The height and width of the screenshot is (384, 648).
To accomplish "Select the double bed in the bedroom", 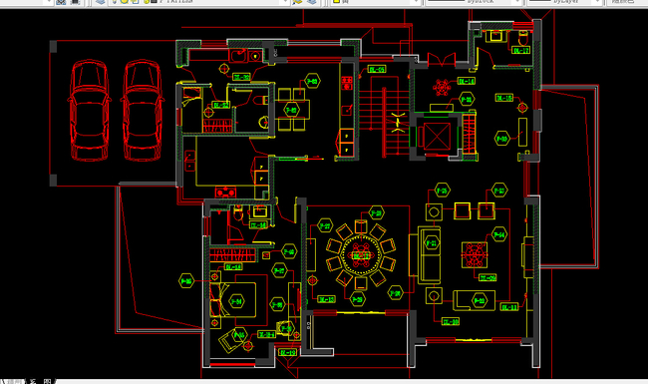I will pyautogui.click(x=232, y=300).
